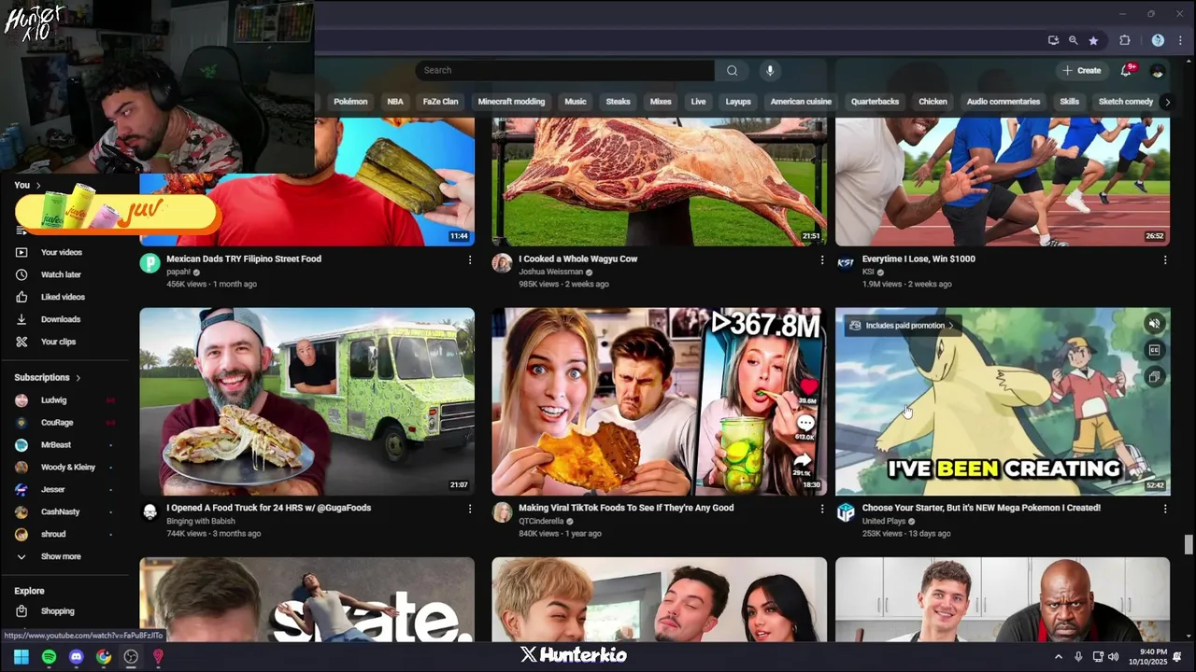Click the page vertical scrollbar thumb
This screenshot has width=1196, height=672.
pos(1189,544)
